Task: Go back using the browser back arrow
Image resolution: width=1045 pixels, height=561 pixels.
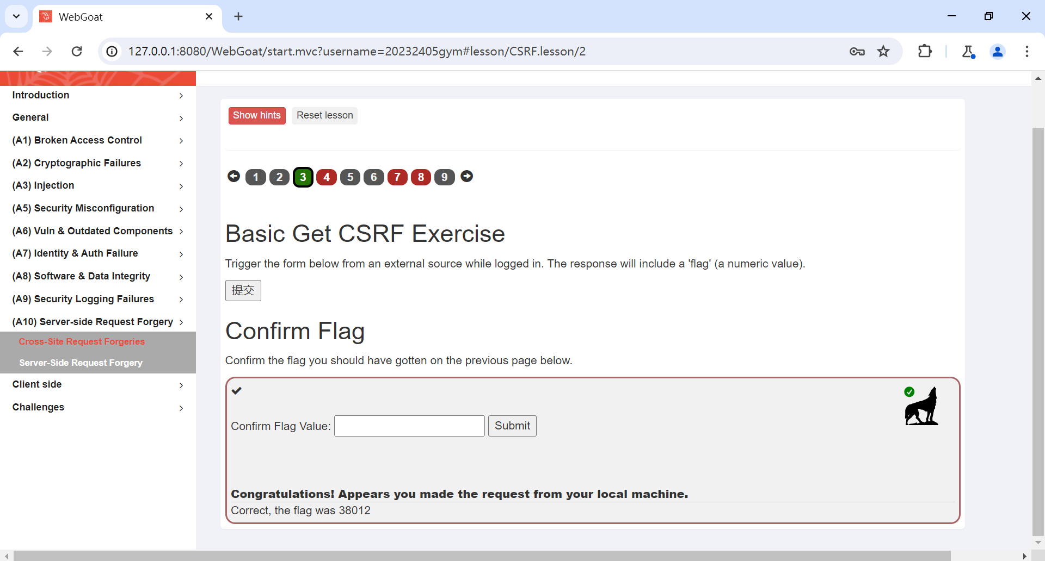Action: [x=18, y=51]
